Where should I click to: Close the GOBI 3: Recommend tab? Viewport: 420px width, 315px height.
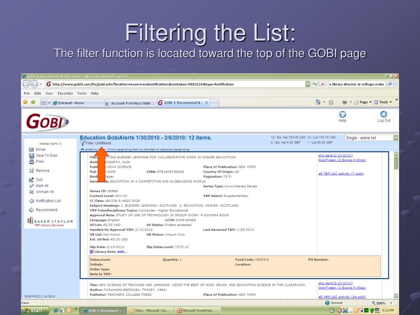click(207, 103)
